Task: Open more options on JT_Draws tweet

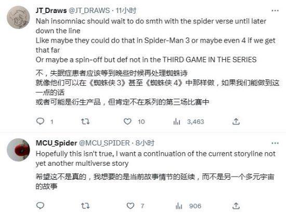Action: (x=275, y=10)
